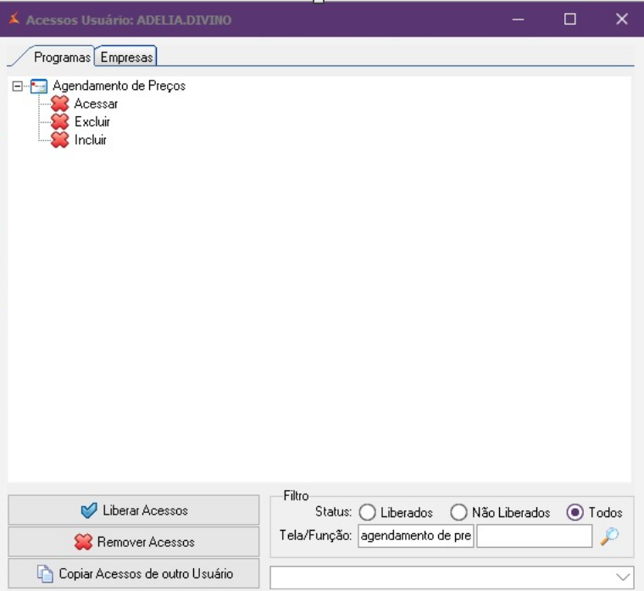Collapse the Agendamento de Preços tree node
The image size is (644, 591).
(17, 86)
